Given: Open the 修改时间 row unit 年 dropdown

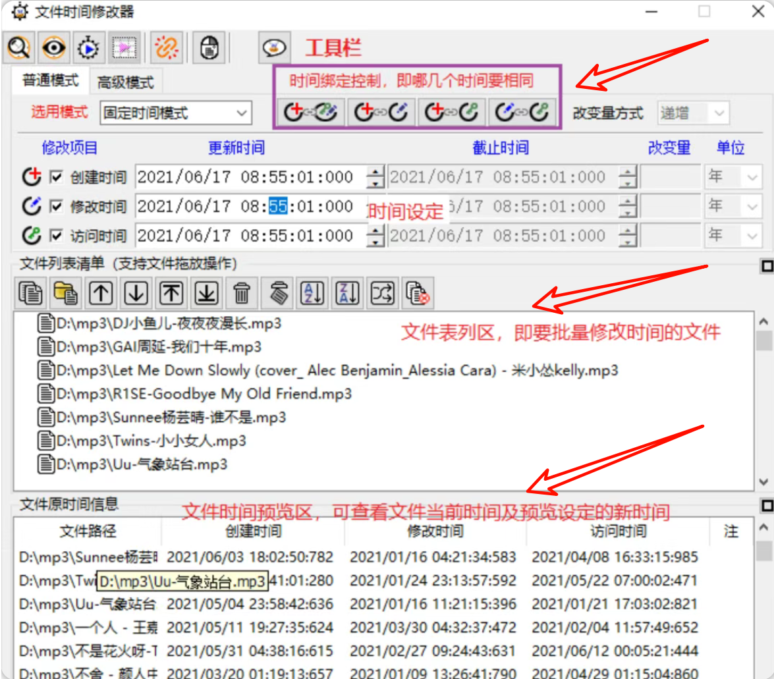Looking at the screenshot, I should coord(733,205).
